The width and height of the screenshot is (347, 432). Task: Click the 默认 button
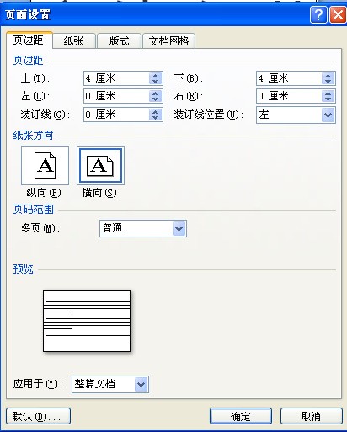[x=38, y=416]
